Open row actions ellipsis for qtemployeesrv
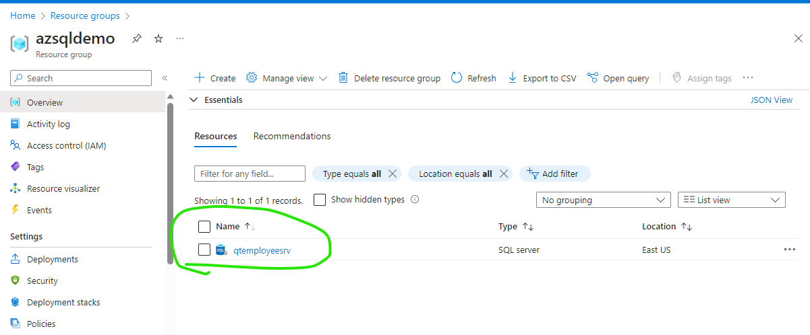Viewport: 810px width, 335px height. (790, 250)
